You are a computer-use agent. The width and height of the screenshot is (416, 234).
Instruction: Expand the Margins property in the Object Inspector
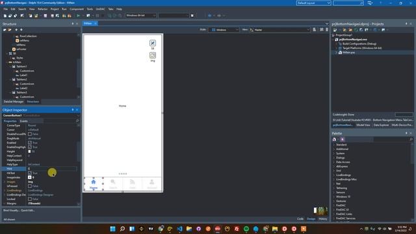(5, 203)
